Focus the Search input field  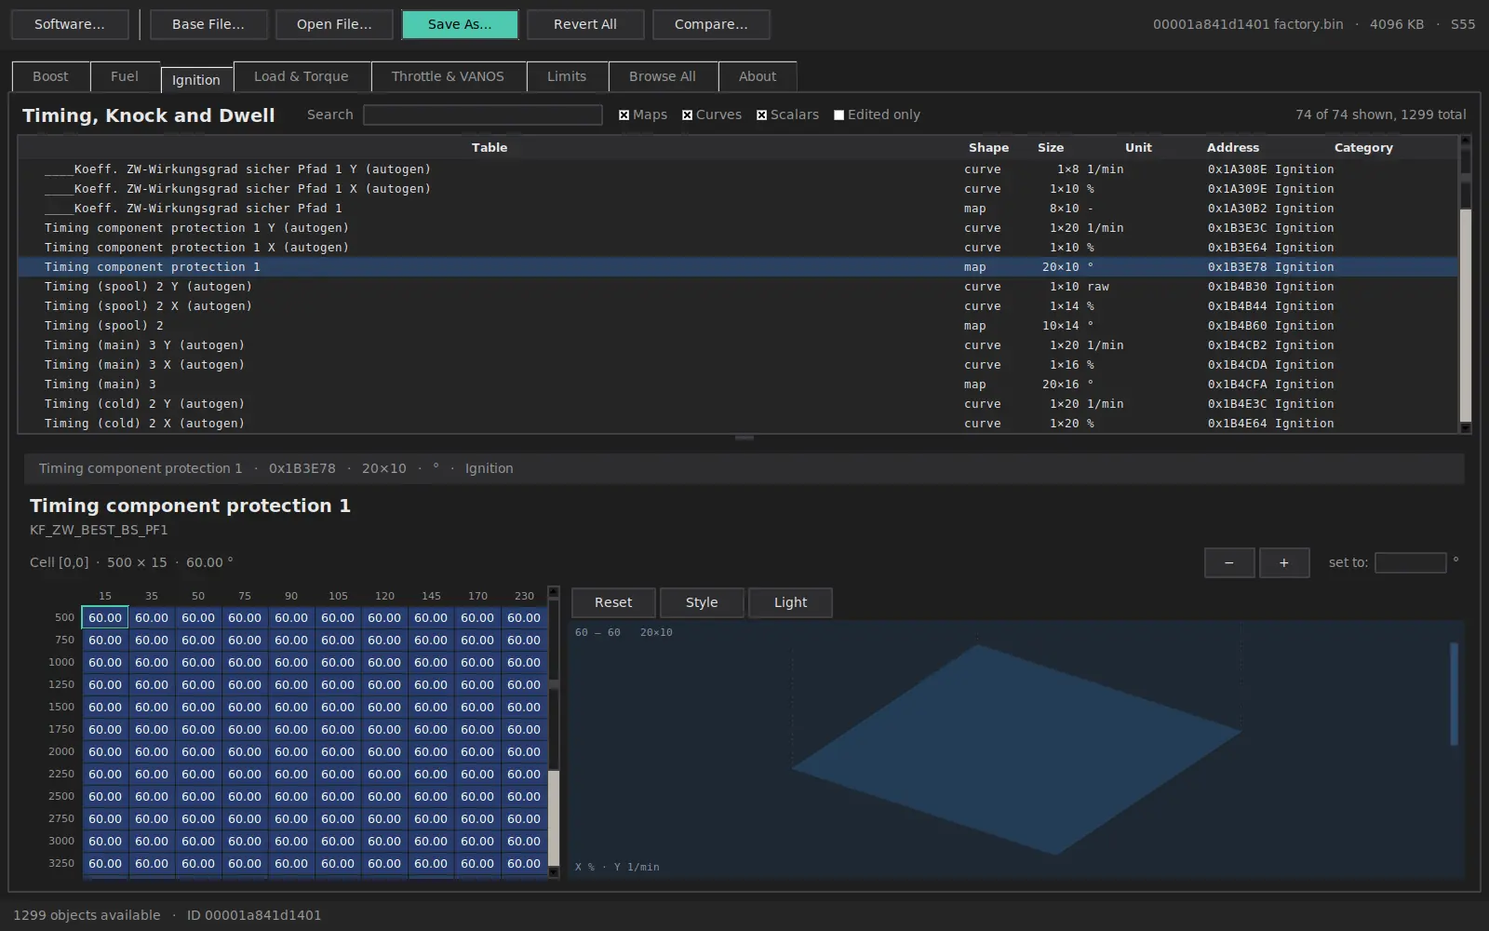pos(483,115)
